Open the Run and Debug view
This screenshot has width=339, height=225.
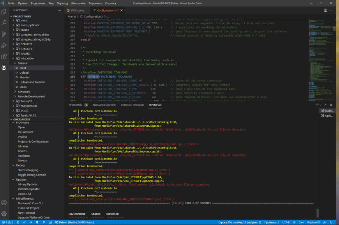(x=4, y=45)
